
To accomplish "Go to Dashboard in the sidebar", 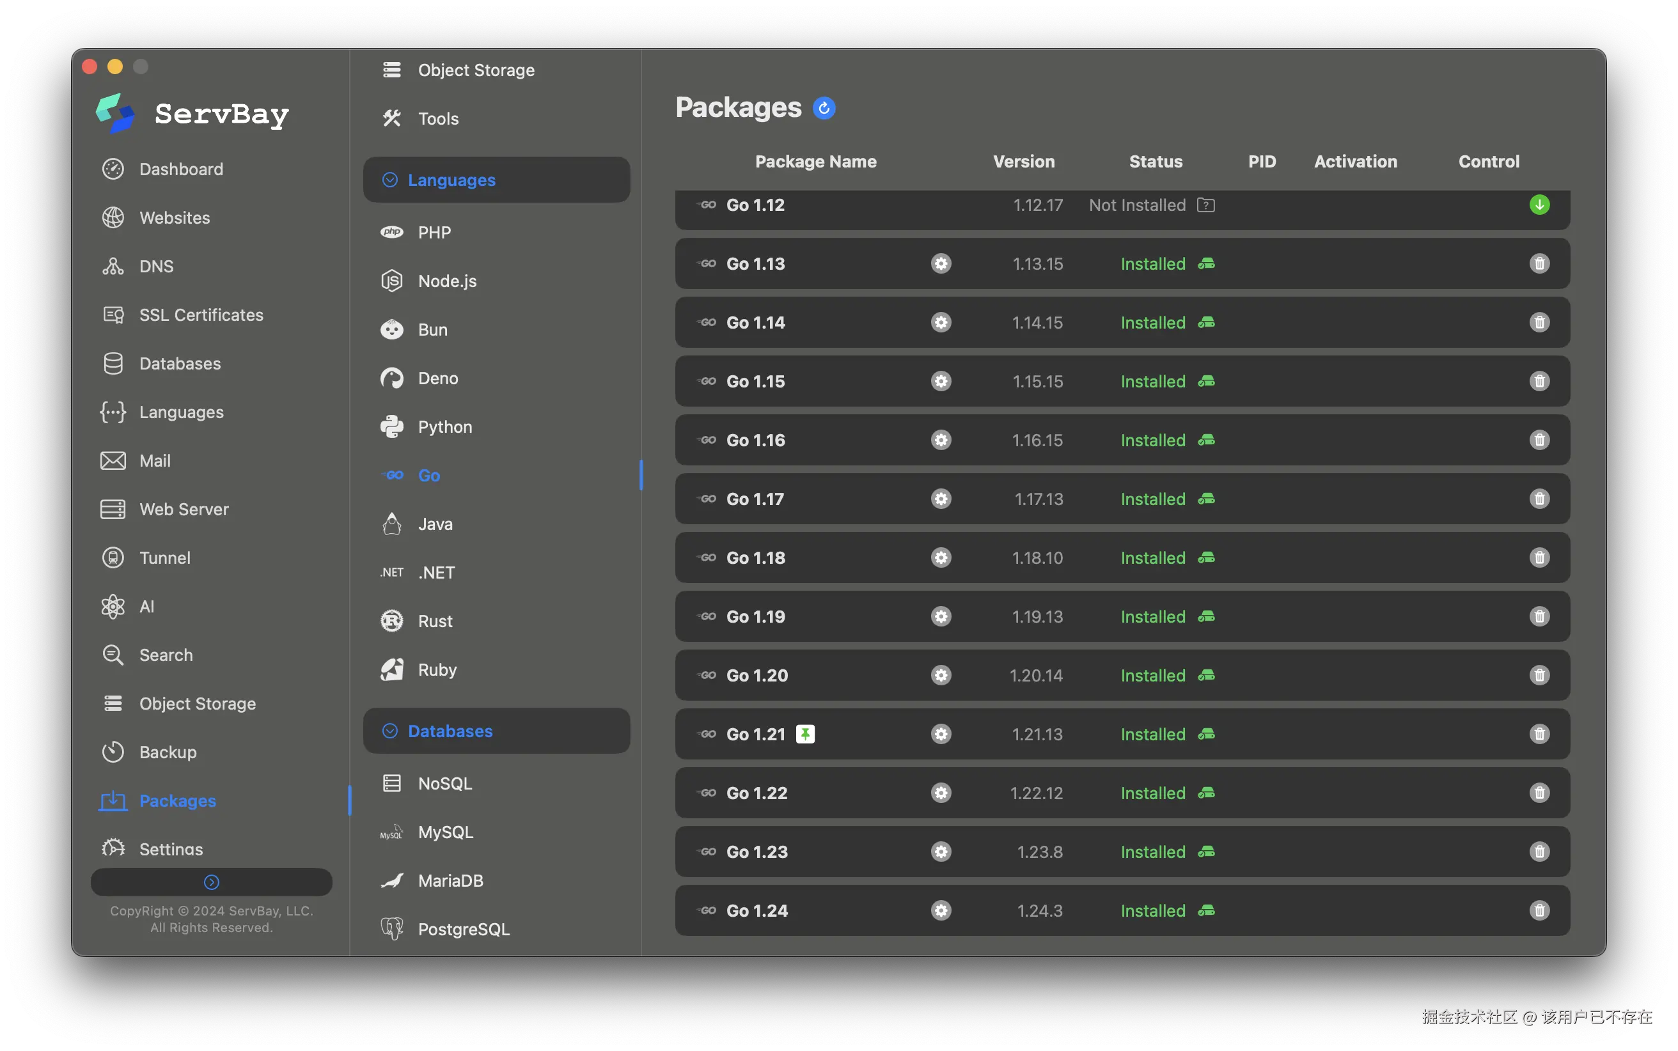I will click(181, 169).
